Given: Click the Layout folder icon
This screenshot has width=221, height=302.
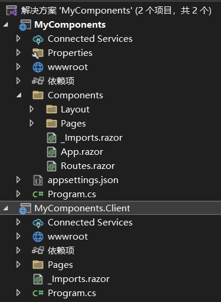Looking at the screenshot, I should [51, 109].
